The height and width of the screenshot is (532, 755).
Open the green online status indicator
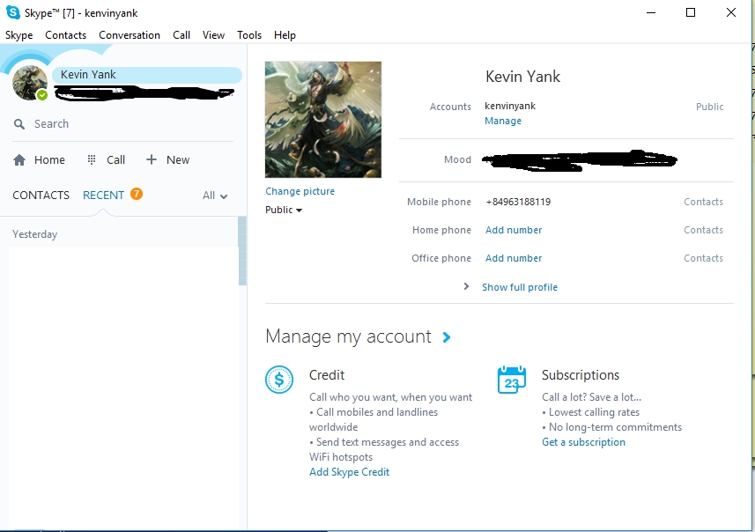coord(42,95)
